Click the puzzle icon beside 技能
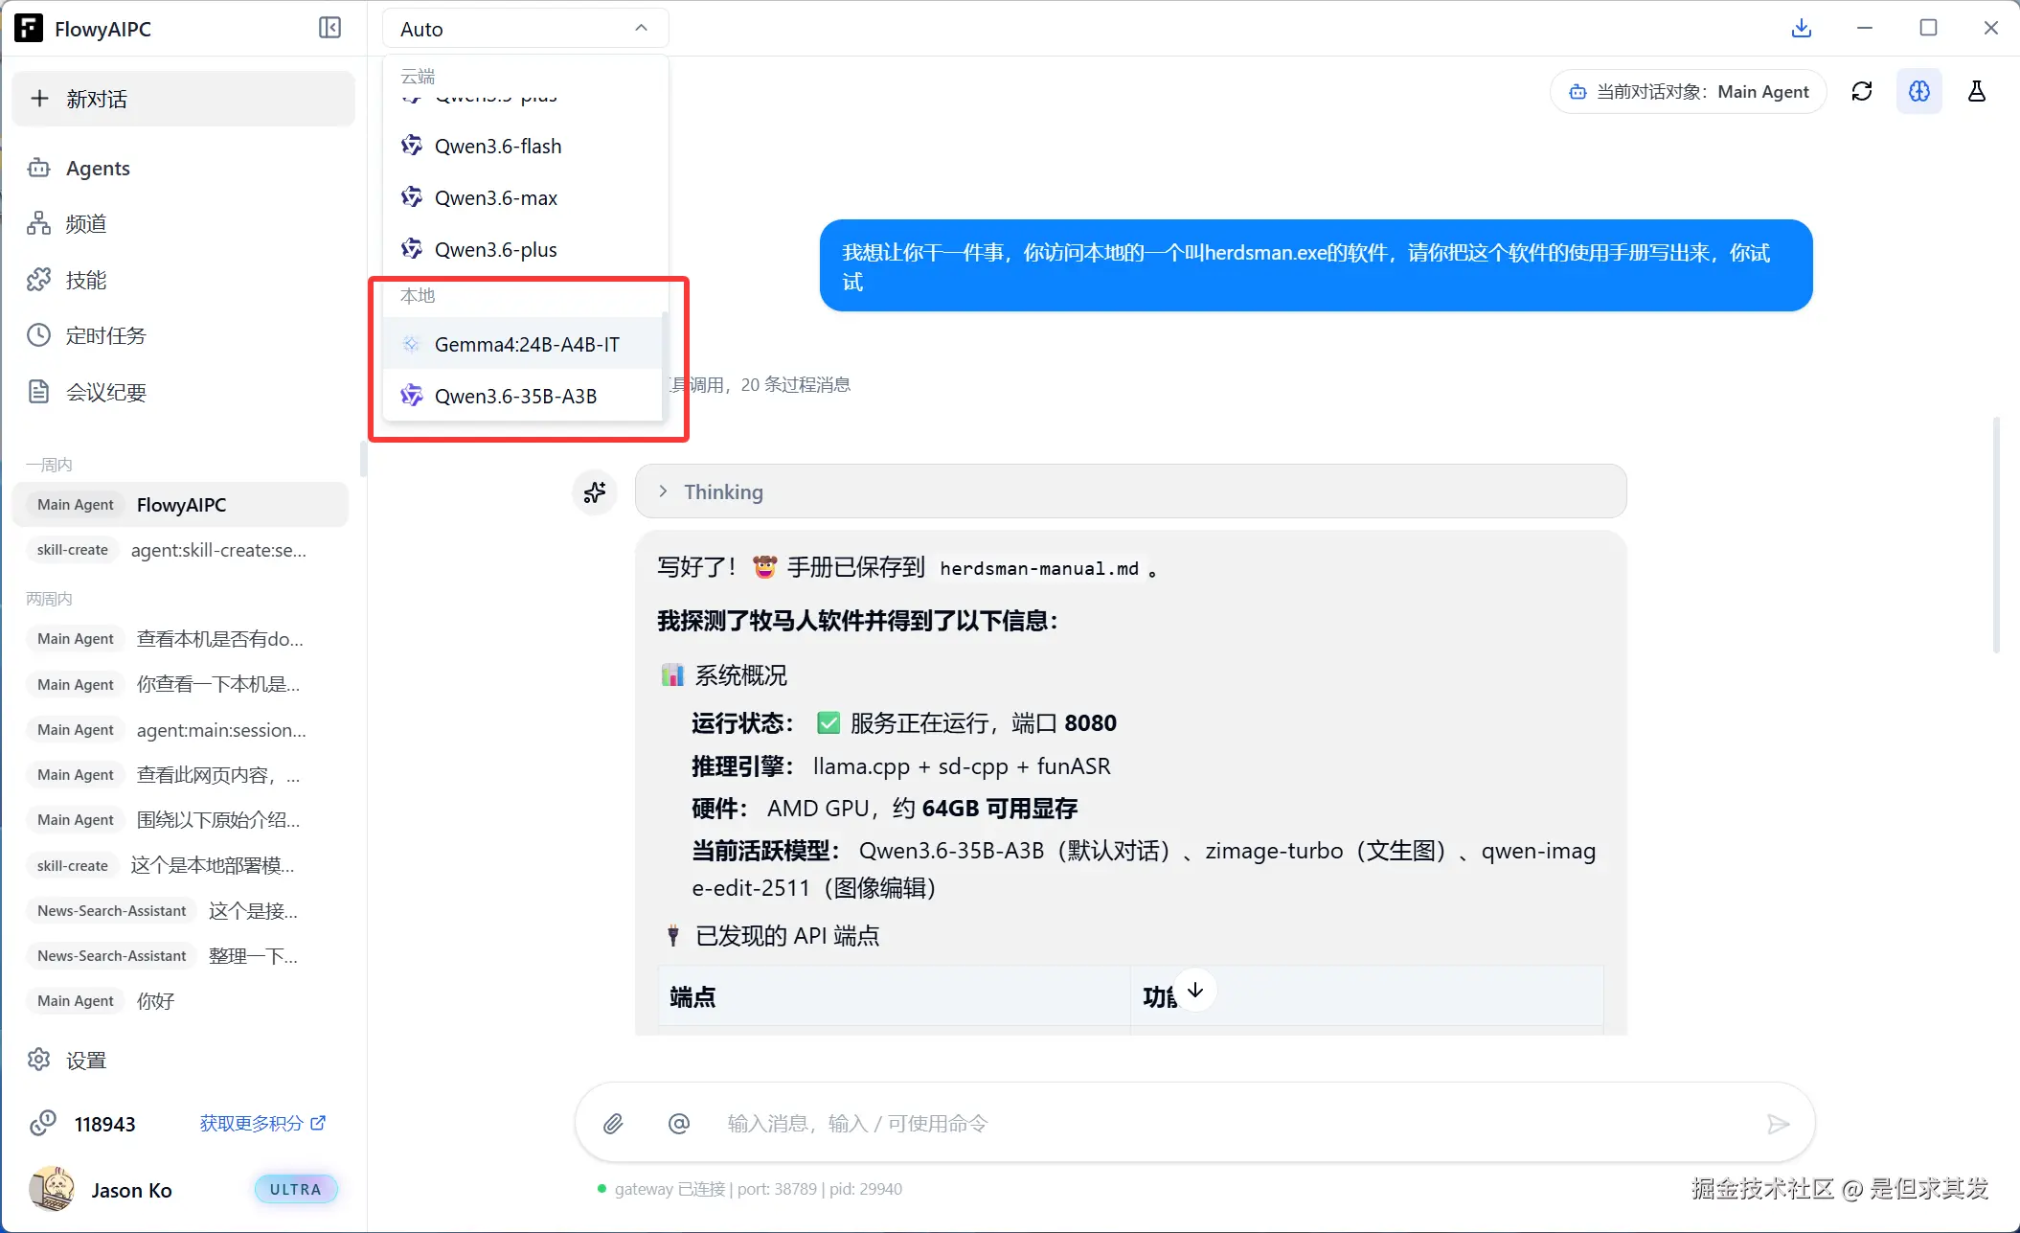2020x1233 pixels. tap(38, 280)
